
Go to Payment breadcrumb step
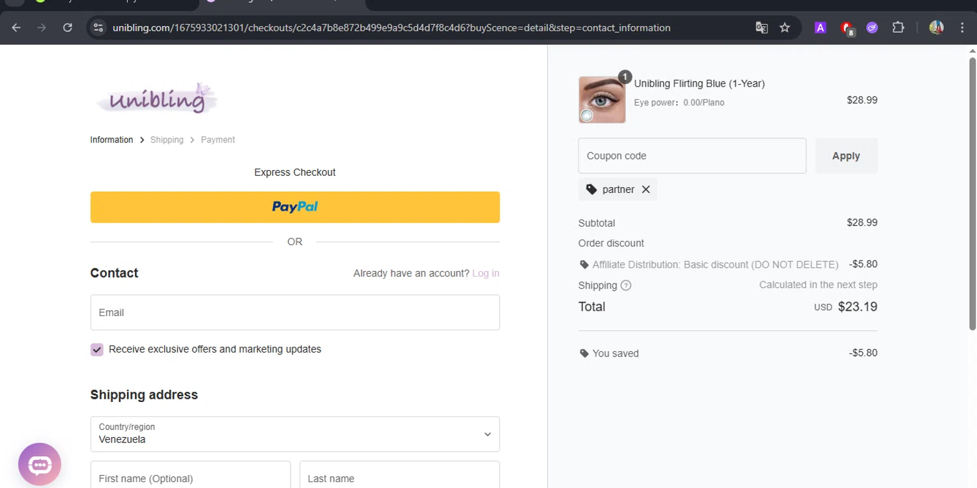tap(218, 140)
